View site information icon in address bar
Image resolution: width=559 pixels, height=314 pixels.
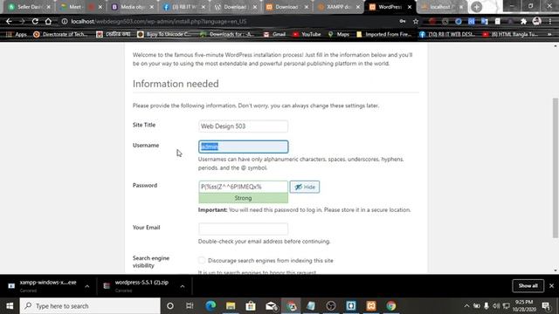(x=65, y=21)
